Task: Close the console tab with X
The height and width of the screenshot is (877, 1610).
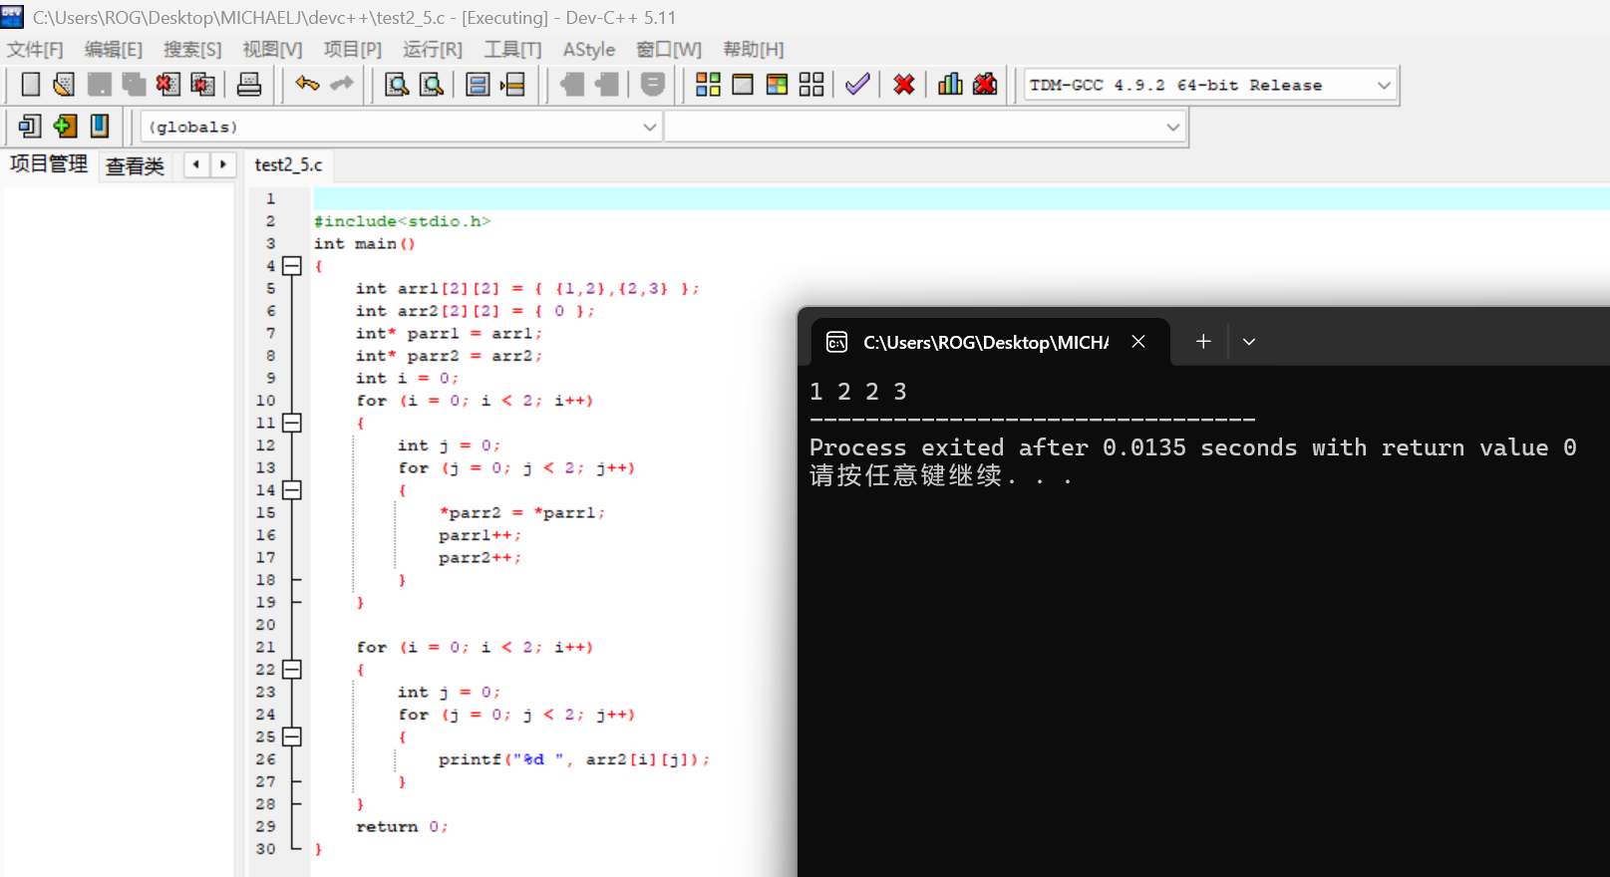Action: point(1137,342)
